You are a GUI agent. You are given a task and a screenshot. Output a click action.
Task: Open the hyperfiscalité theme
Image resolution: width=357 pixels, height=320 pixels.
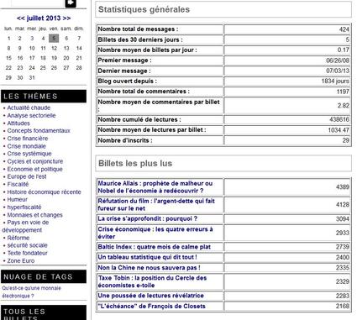point(24,207)
